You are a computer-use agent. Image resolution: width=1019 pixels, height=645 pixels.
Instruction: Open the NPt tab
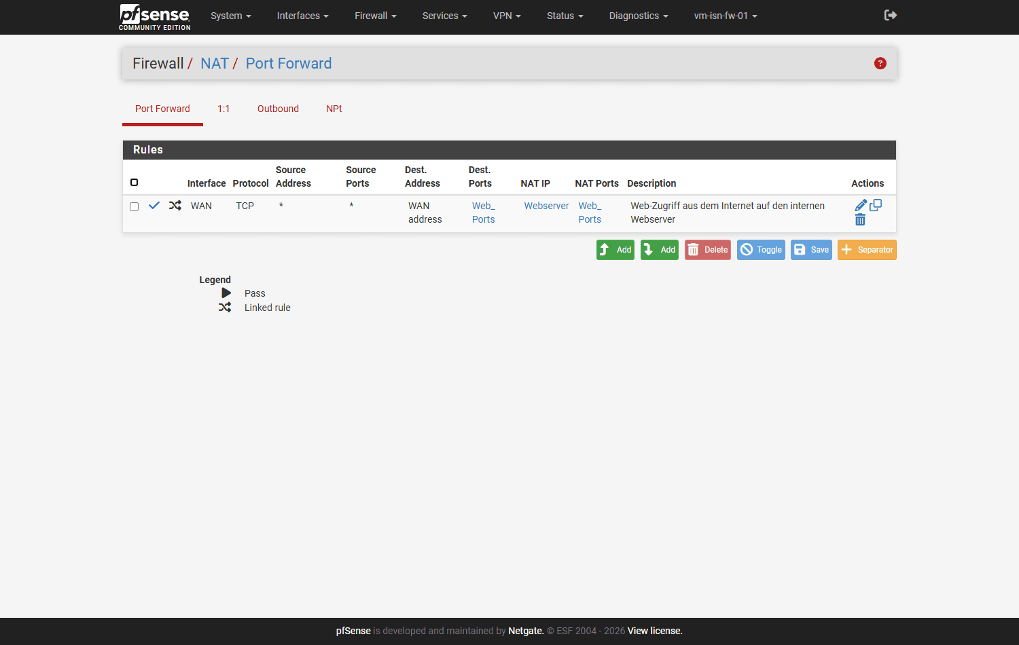pos(334,109)
